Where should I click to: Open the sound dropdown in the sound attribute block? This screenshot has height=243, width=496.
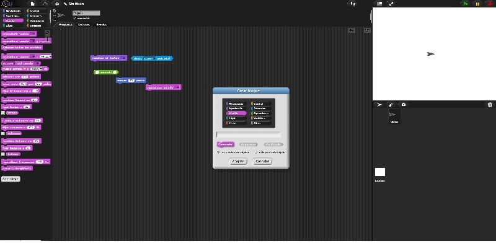click(x=38, y=63)
